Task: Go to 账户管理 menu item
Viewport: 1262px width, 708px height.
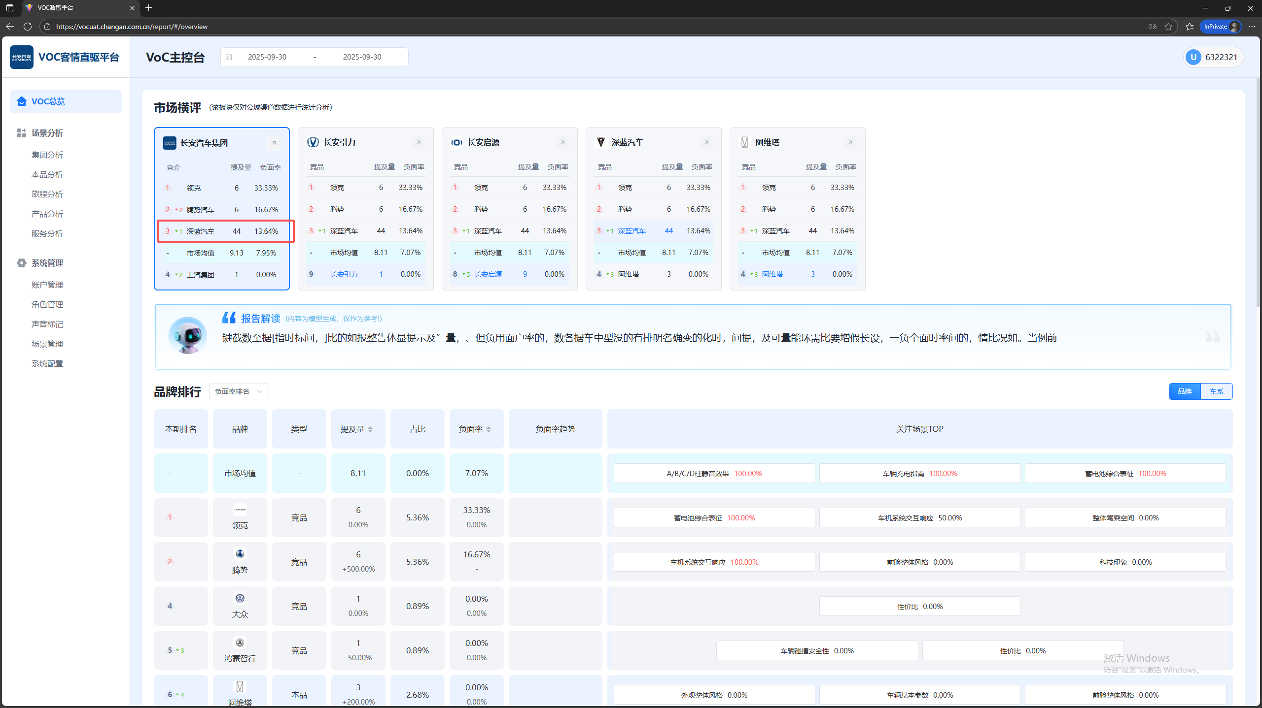Action: click(47, 285)
